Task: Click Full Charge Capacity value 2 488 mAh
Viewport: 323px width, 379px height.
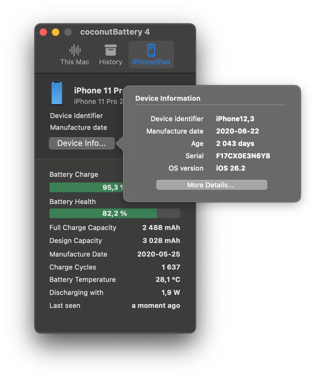Action: pyautogui.click(x=161, y=228)
